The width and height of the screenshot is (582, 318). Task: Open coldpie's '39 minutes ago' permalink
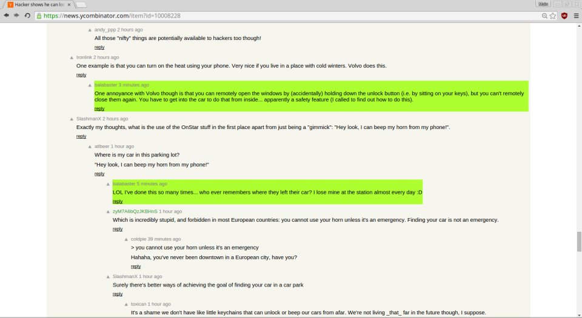click(164, 239)
